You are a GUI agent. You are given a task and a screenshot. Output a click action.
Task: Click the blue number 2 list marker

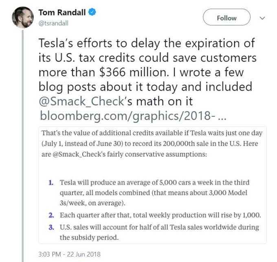point(51,215)
